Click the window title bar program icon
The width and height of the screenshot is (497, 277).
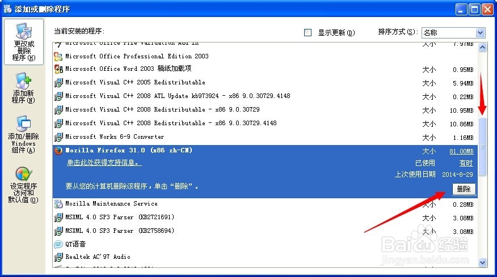pos(7,9)
